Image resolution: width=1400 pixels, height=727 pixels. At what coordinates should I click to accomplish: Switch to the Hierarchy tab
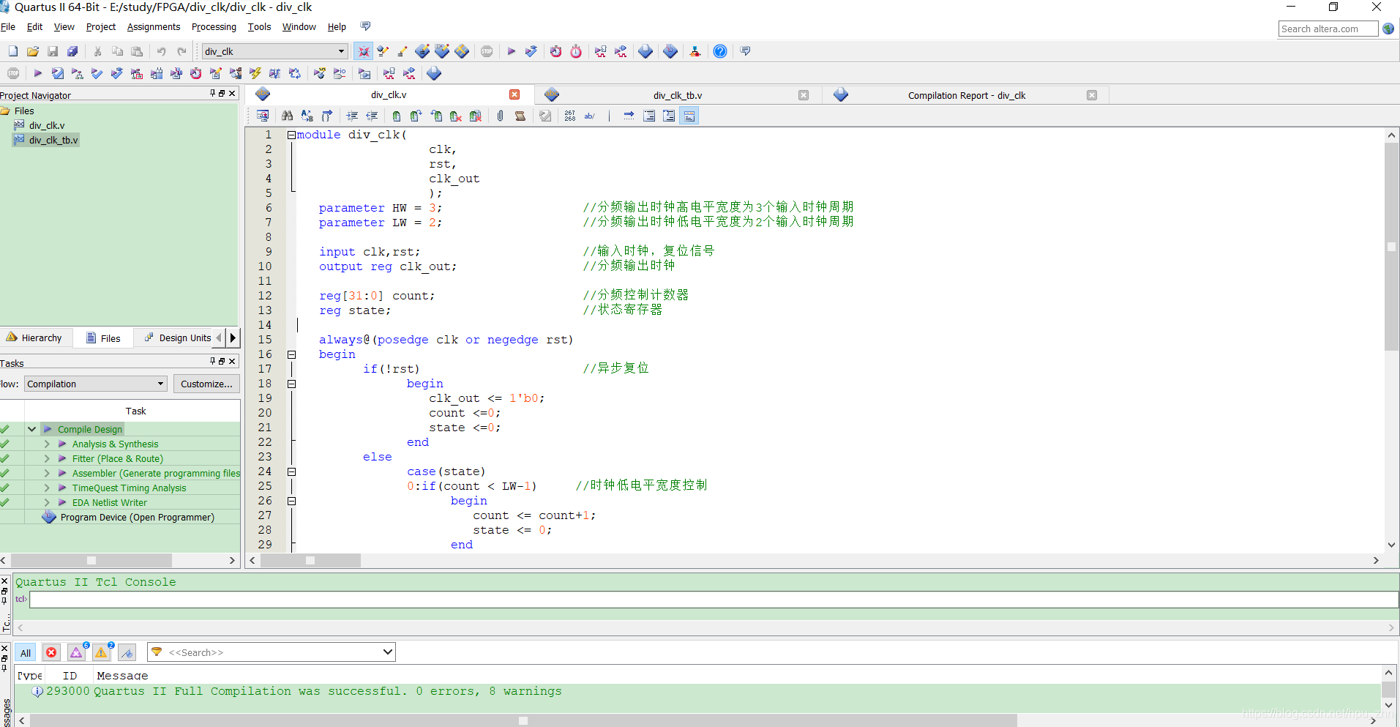click(34, 338)
